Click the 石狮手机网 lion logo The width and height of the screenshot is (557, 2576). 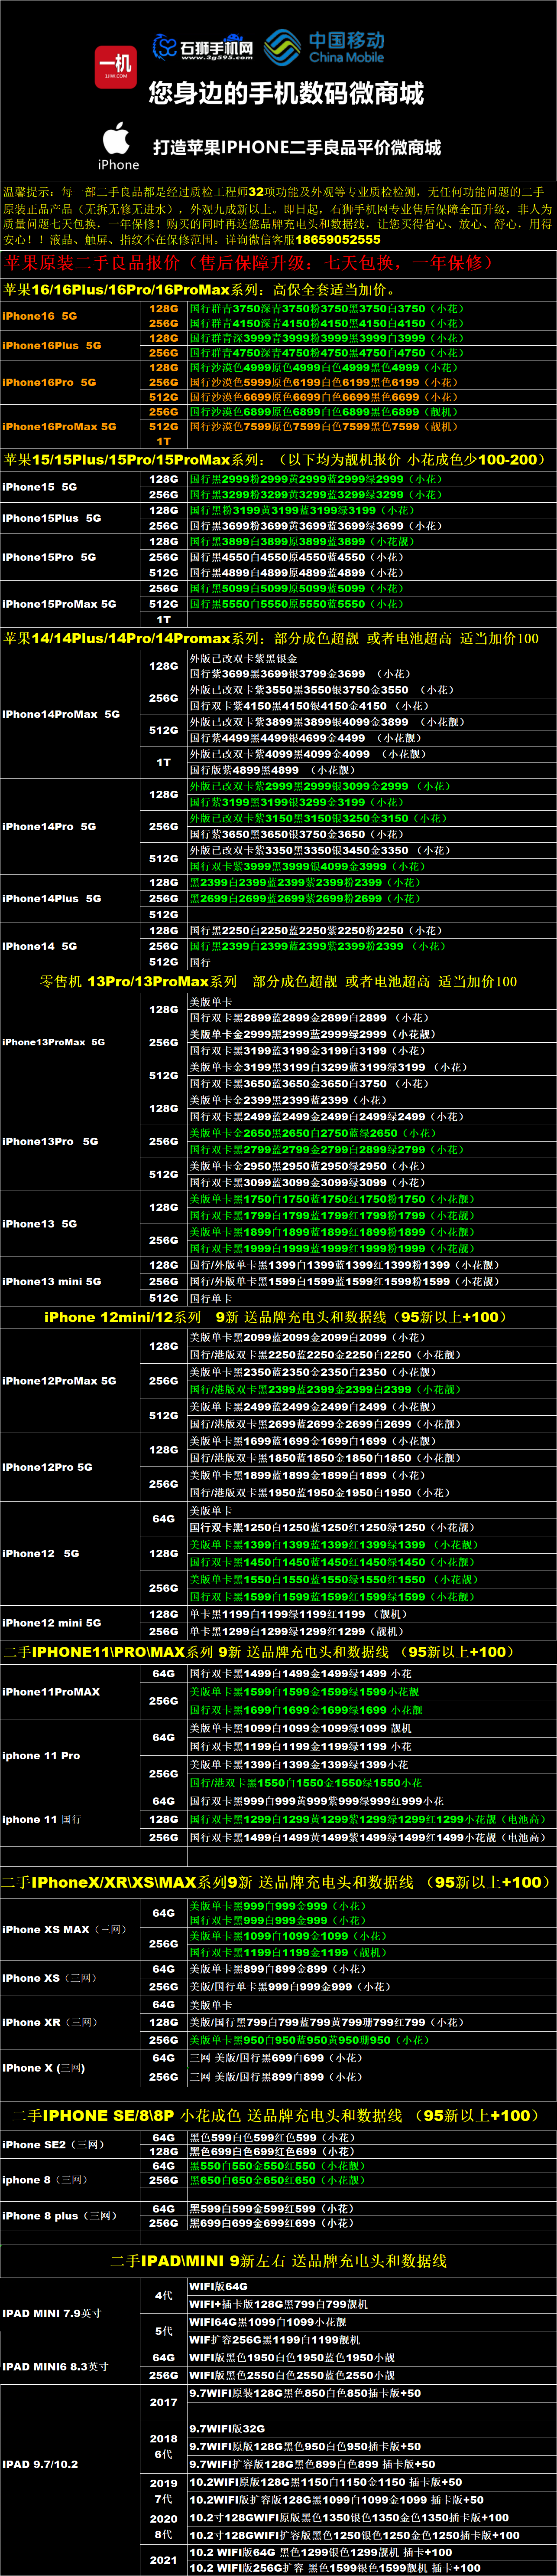(x=203, y=47)
